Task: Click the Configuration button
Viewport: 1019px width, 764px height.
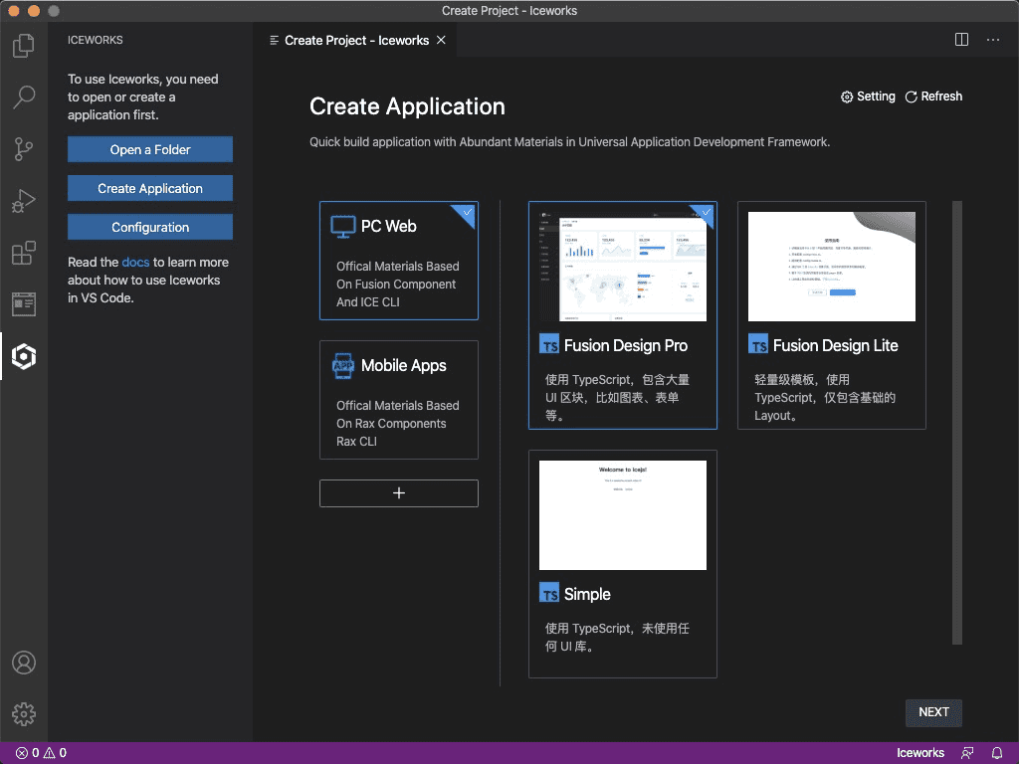Action: point(150,228)
